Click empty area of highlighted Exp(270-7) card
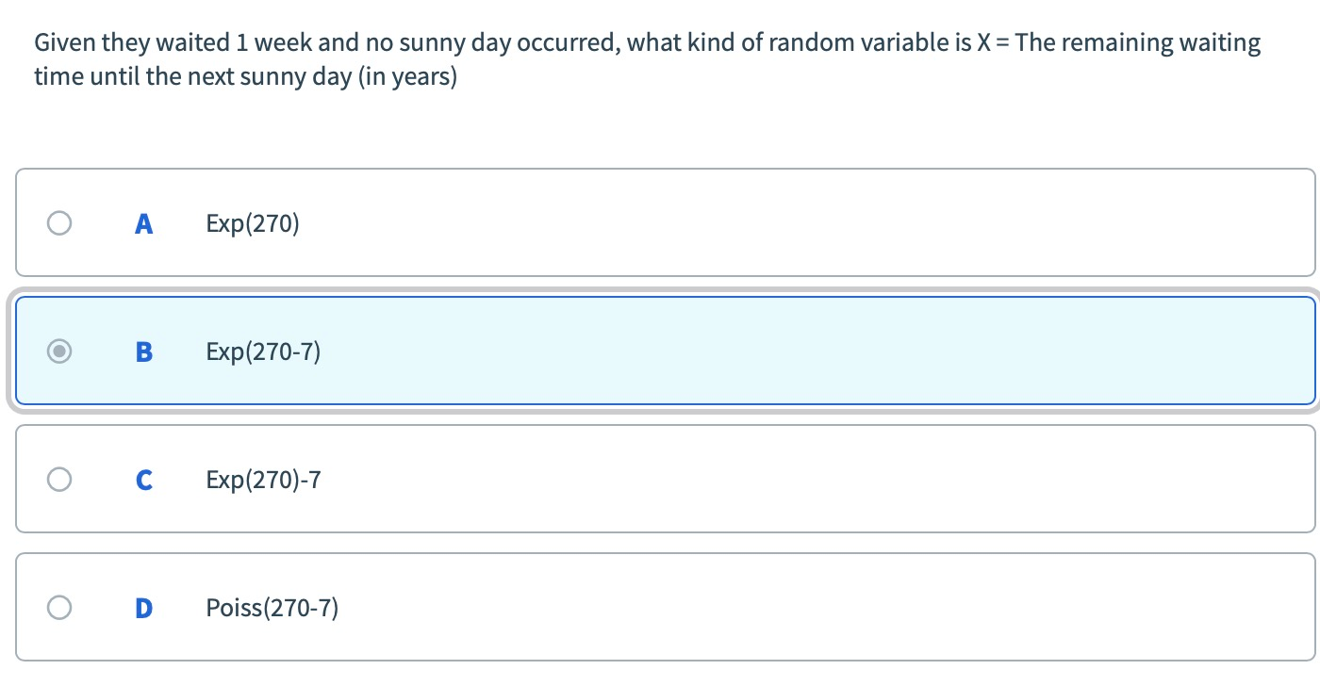Screen dimensions: 1320x686 [801, 351]
